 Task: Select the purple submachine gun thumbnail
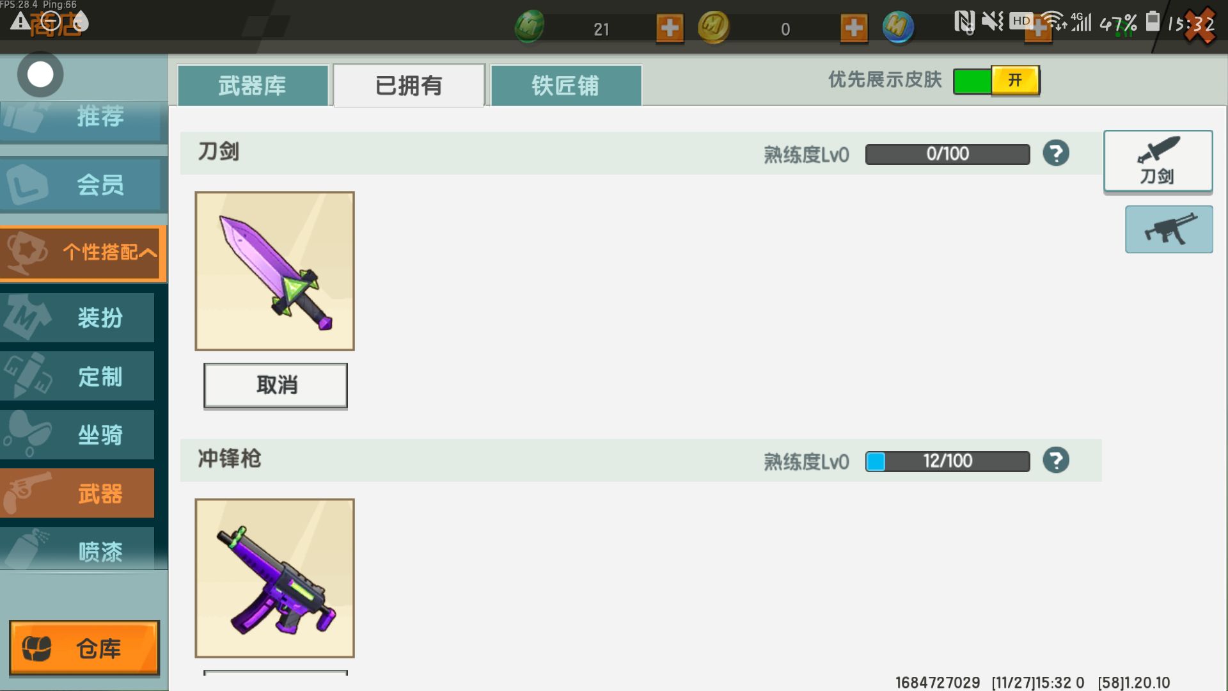274,578
